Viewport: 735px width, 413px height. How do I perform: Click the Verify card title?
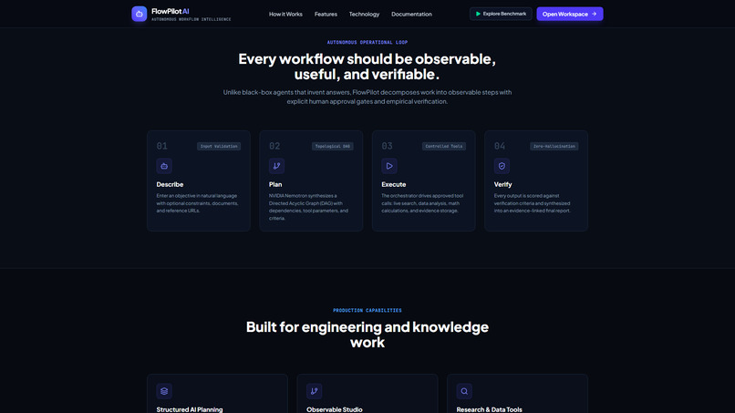tap(503, 184)
